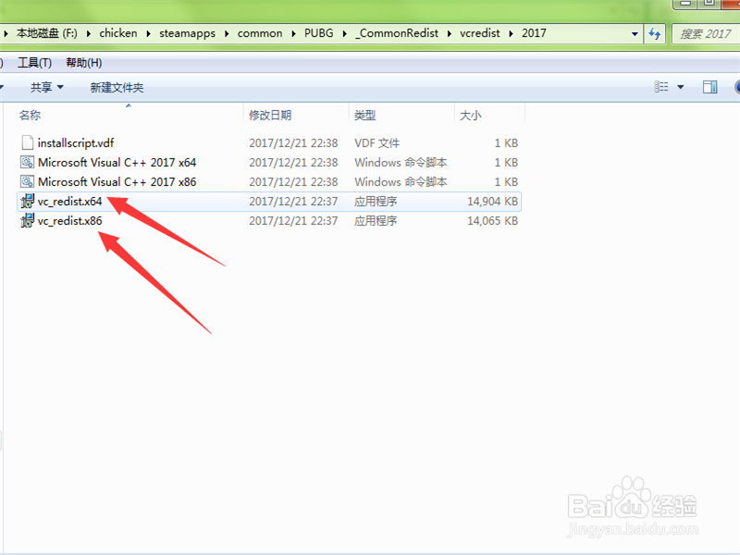Click the date of vc_redist.x86

point(293,221)
